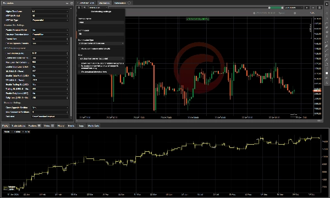Click the Max Concurrent Positions stepper arrows
The height and width of the screenshot is (198, 330).
[67, 112]
